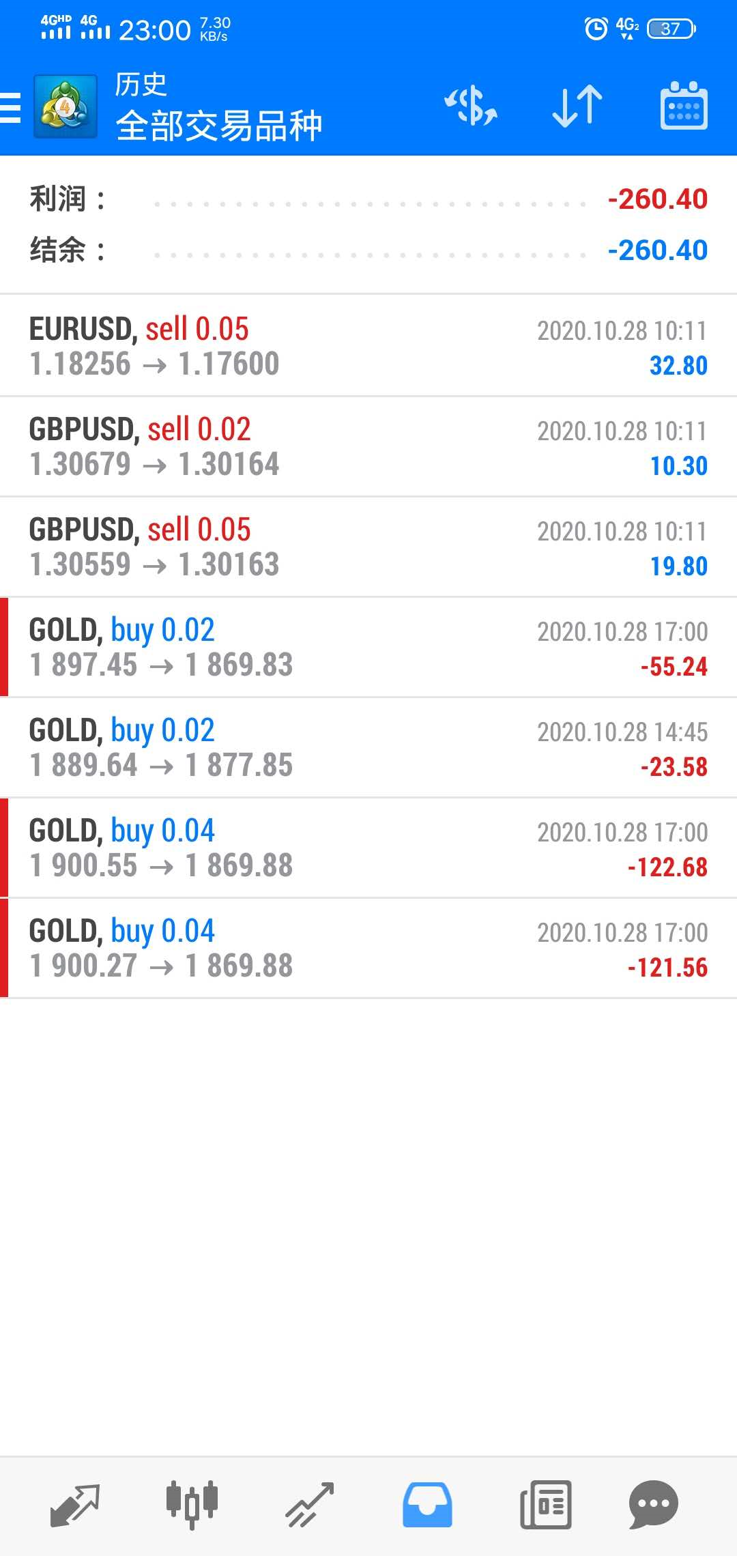Screen dimensions: 737x1556
Task: Select the EURUSD sell 0.05 trade
Action: pos(369,346)
